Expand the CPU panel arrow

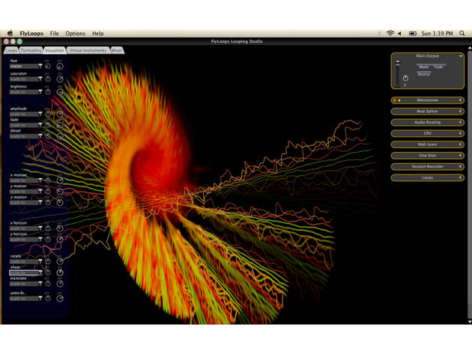click(460, 133)
